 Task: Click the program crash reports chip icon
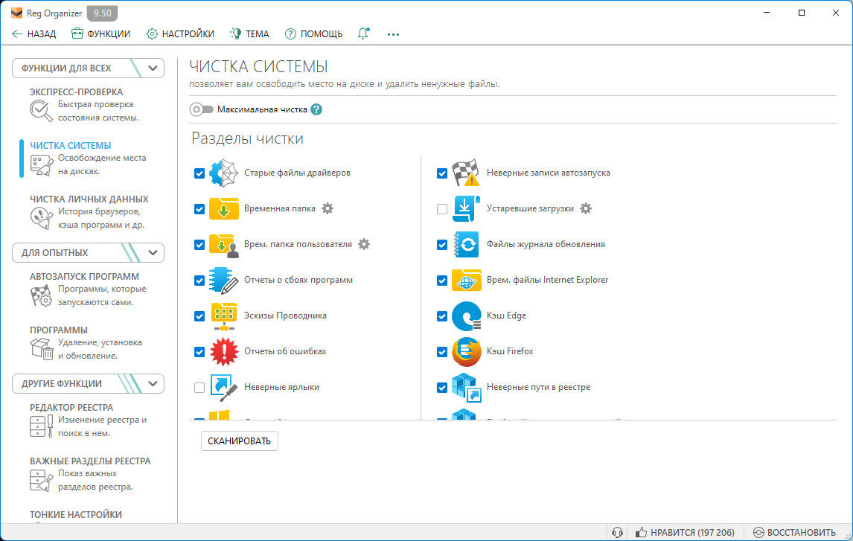pyautogui.click(x=223, y=280)
